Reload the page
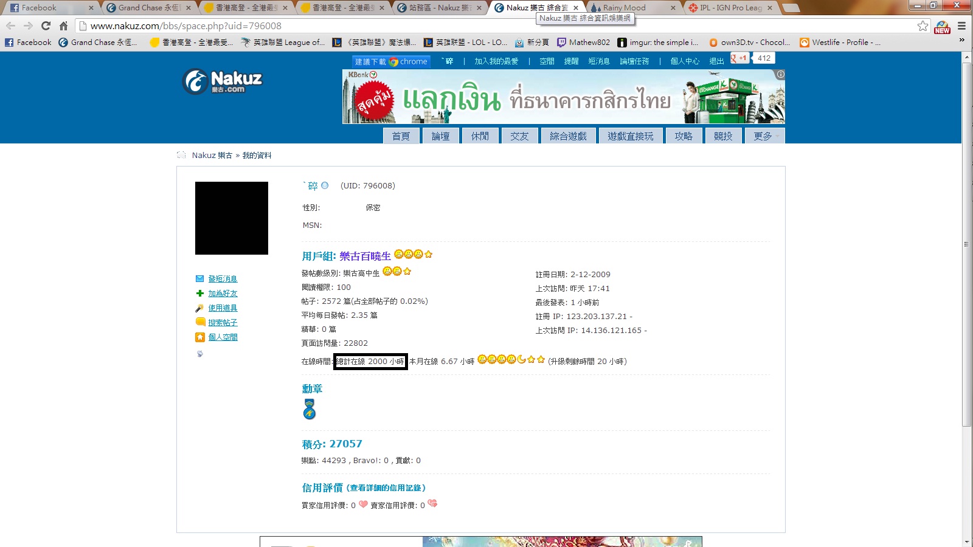 tap(46, 26)
